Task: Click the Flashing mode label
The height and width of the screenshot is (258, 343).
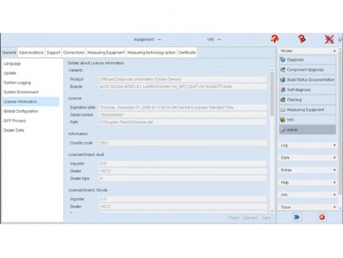Action: click(x=294, y=99)
